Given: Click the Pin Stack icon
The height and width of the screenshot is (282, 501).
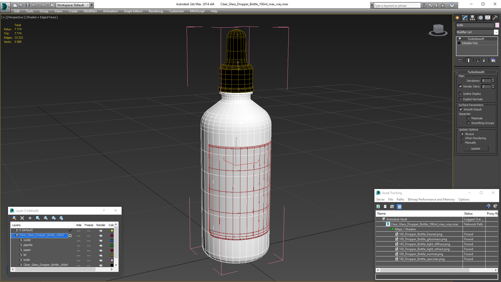Looking at the screenshot, I should tap(460, 60).
